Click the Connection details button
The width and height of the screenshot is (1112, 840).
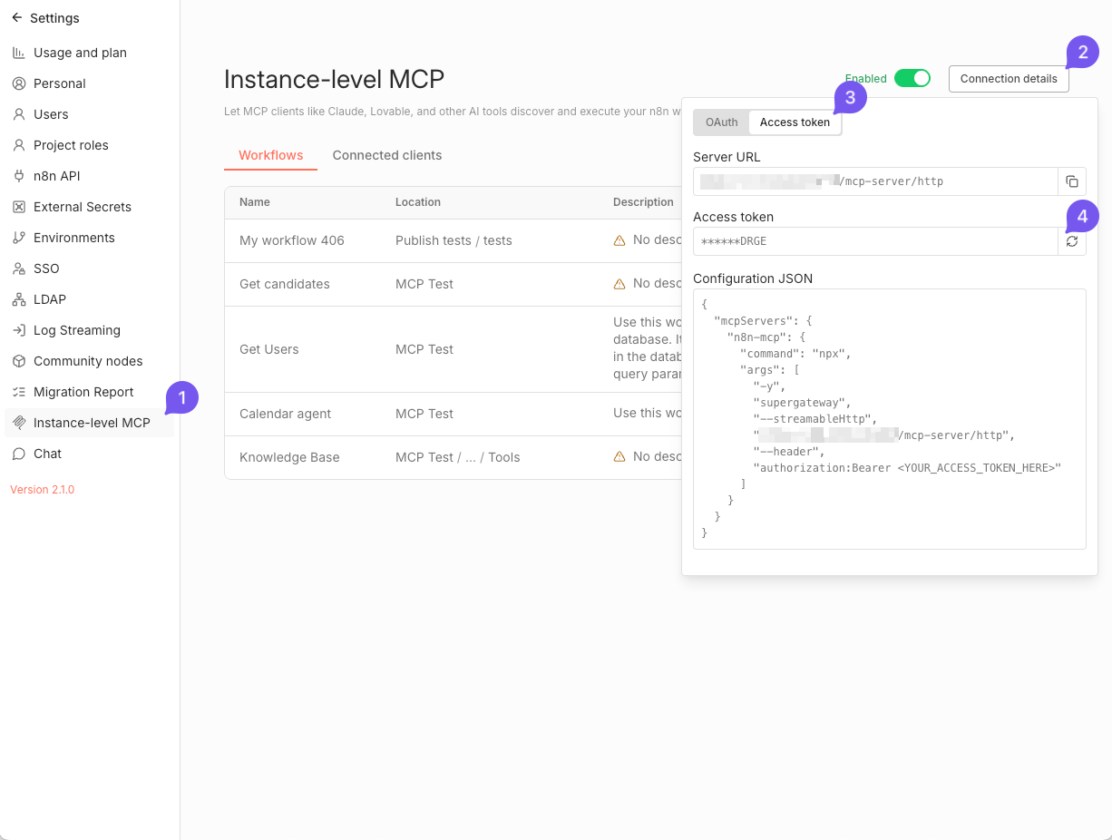[1009, 79]
